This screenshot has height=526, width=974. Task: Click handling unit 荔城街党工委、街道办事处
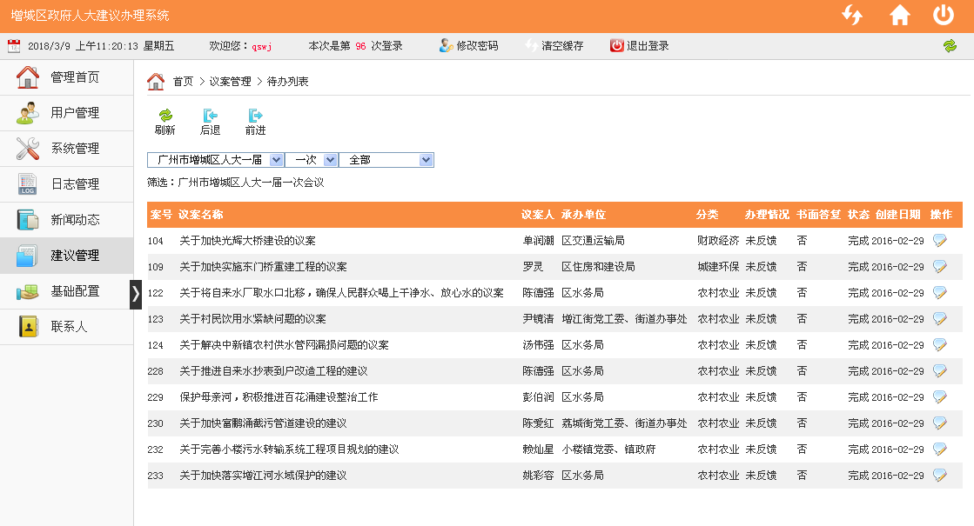point(624,423)
